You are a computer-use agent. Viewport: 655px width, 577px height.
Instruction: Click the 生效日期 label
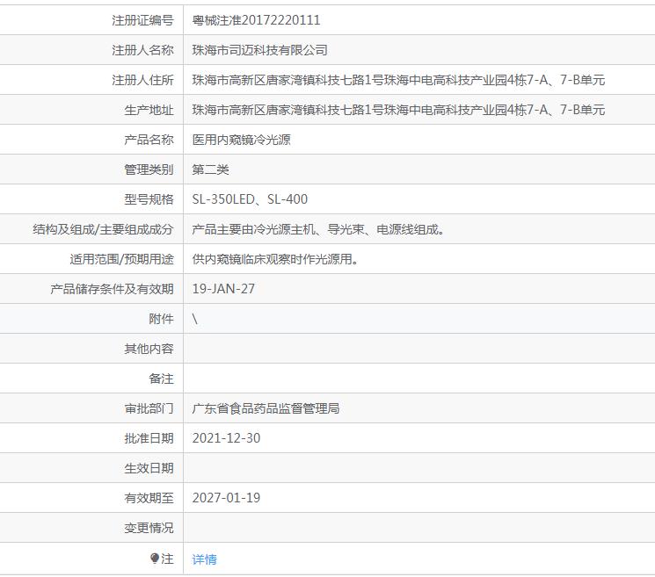(x=149, y=468)
